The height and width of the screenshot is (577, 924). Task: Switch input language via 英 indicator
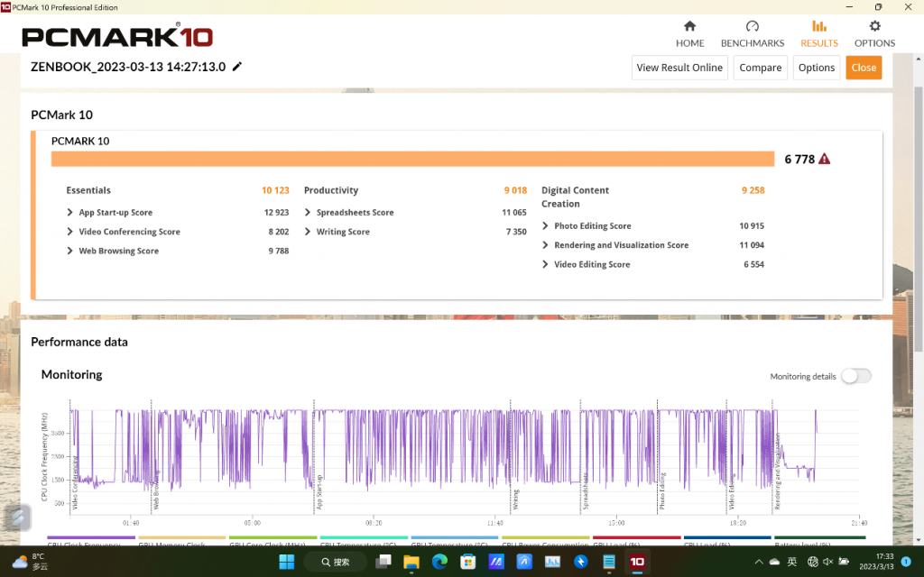[x=792, y=562]
